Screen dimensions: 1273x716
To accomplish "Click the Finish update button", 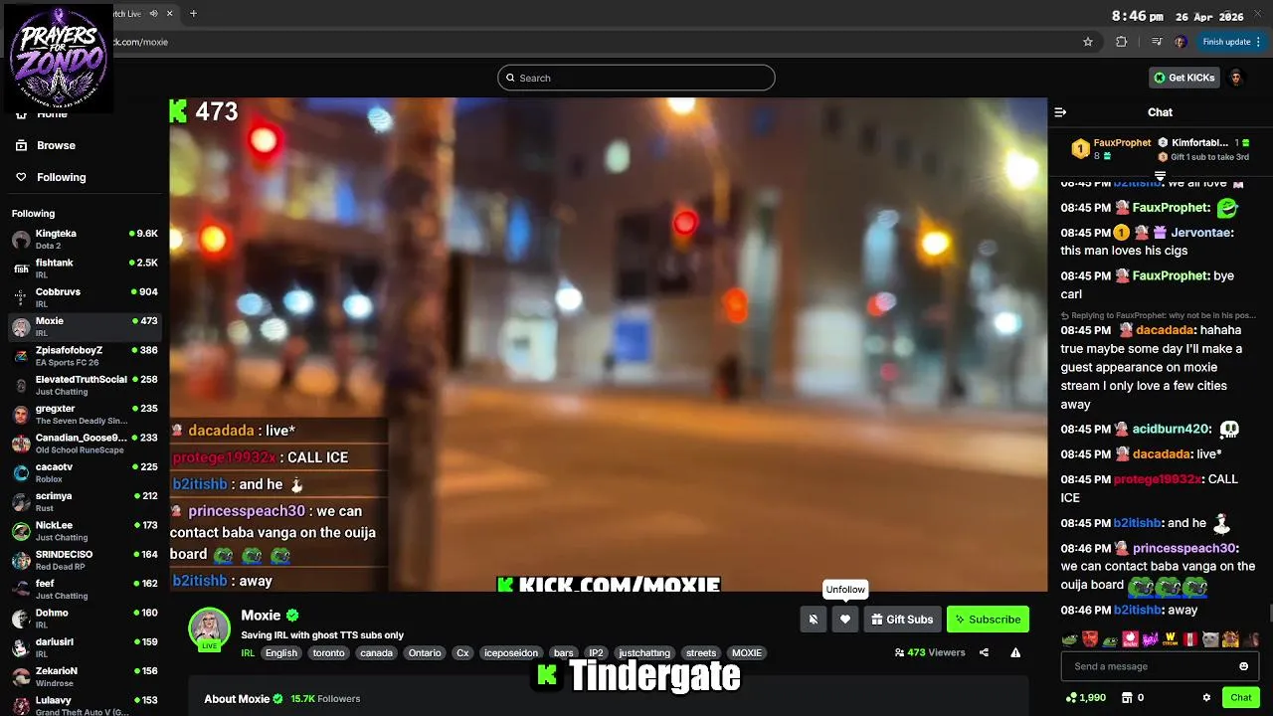I will [x=1231, y=42].
